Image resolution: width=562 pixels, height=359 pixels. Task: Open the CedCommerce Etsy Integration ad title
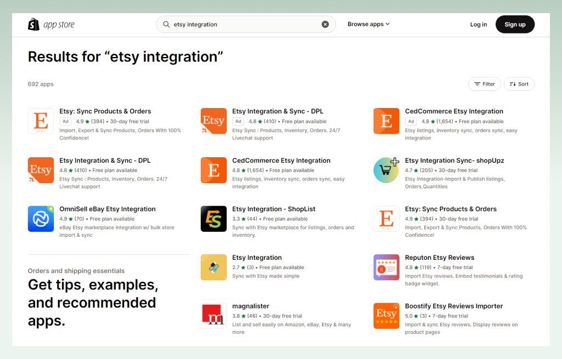pyautogui.click(x=454, y=111)
